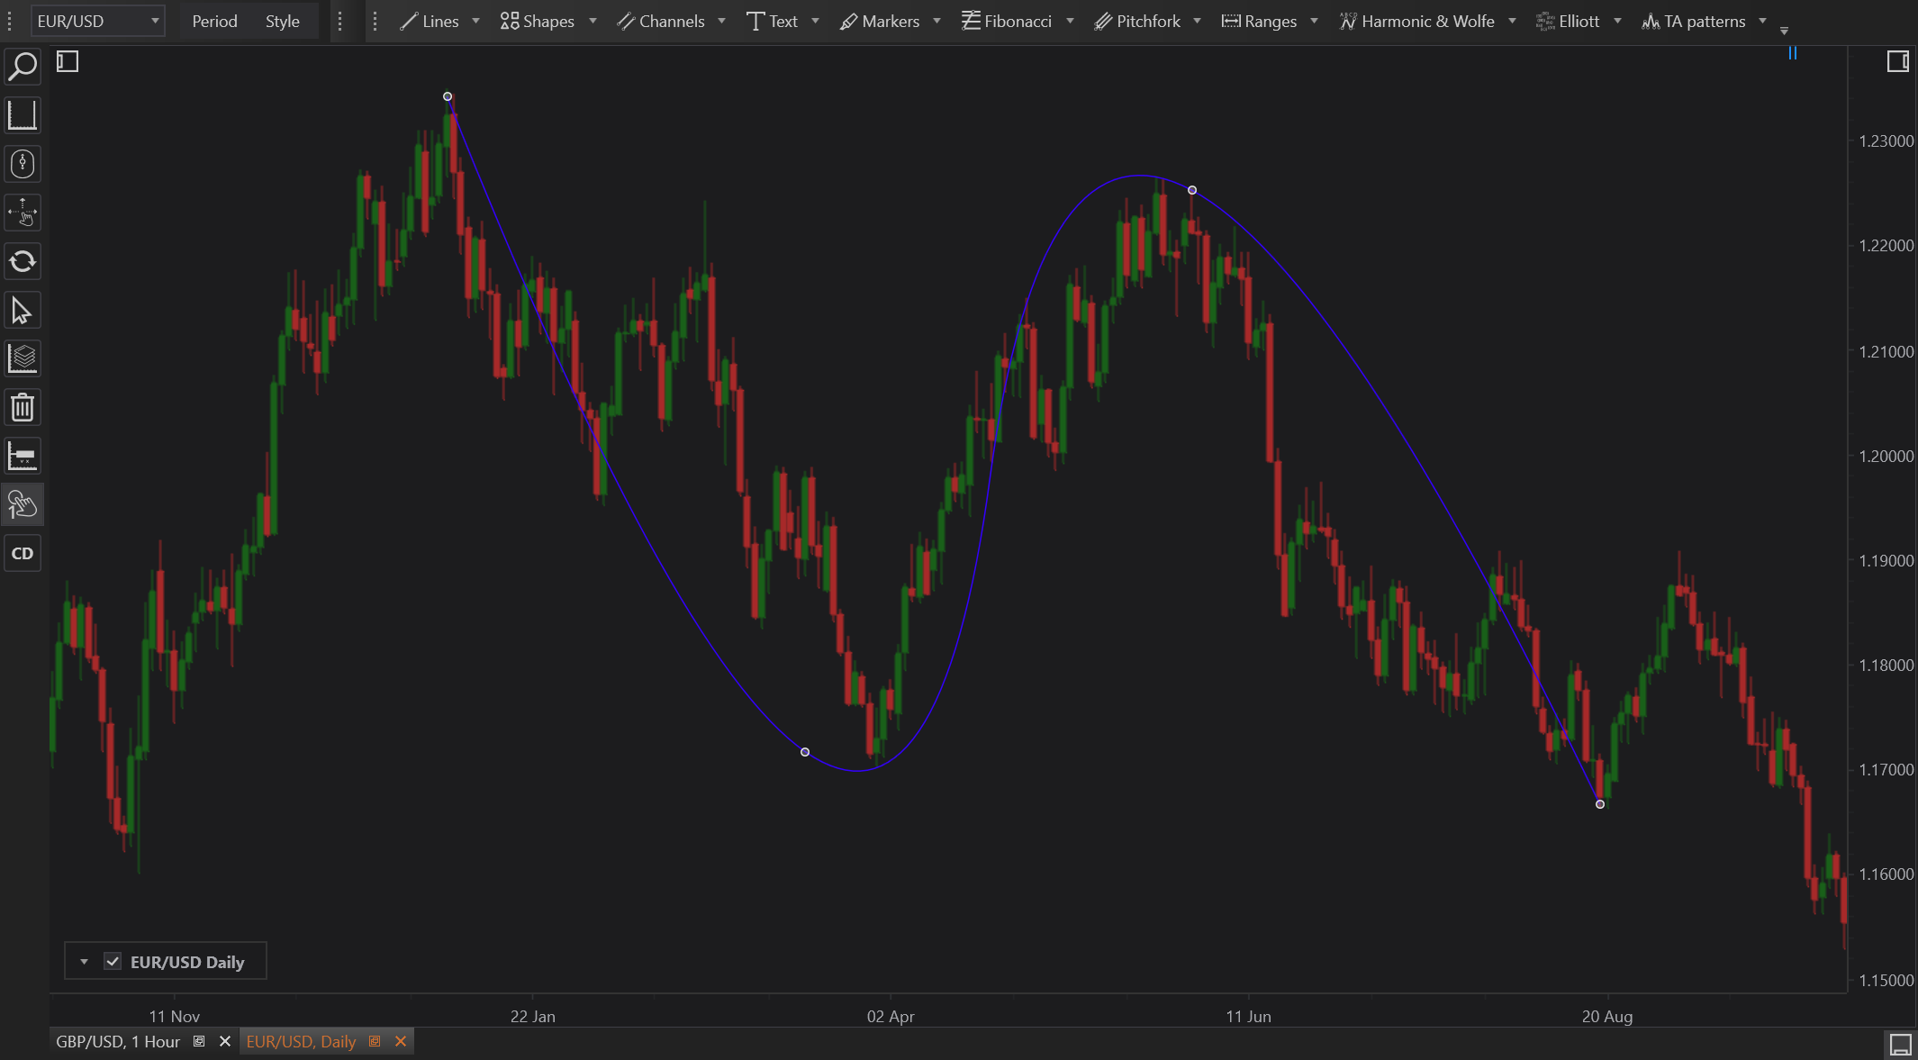
Task: Open the chart layers manager icon
Action: [23, 359]
